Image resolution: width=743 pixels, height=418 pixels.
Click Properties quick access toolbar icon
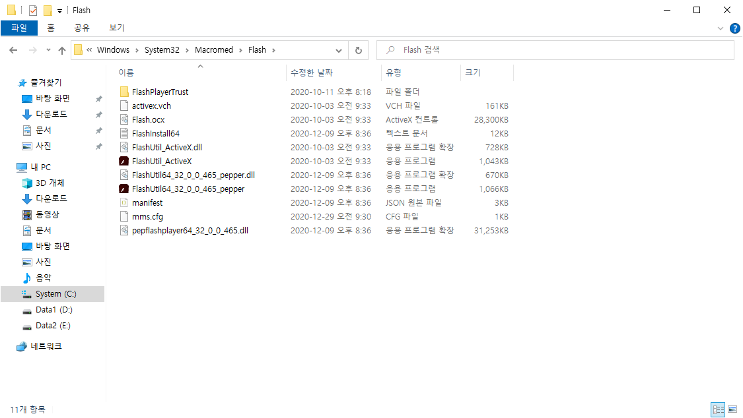(x=33, y=10)
